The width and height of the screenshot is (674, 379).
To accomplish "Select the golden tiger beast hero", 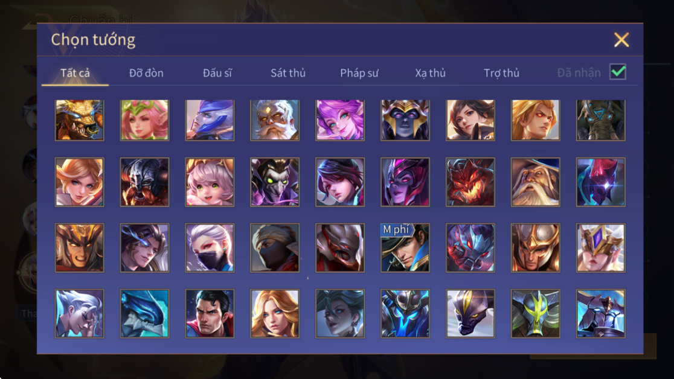I will click(x=80, y=120).
